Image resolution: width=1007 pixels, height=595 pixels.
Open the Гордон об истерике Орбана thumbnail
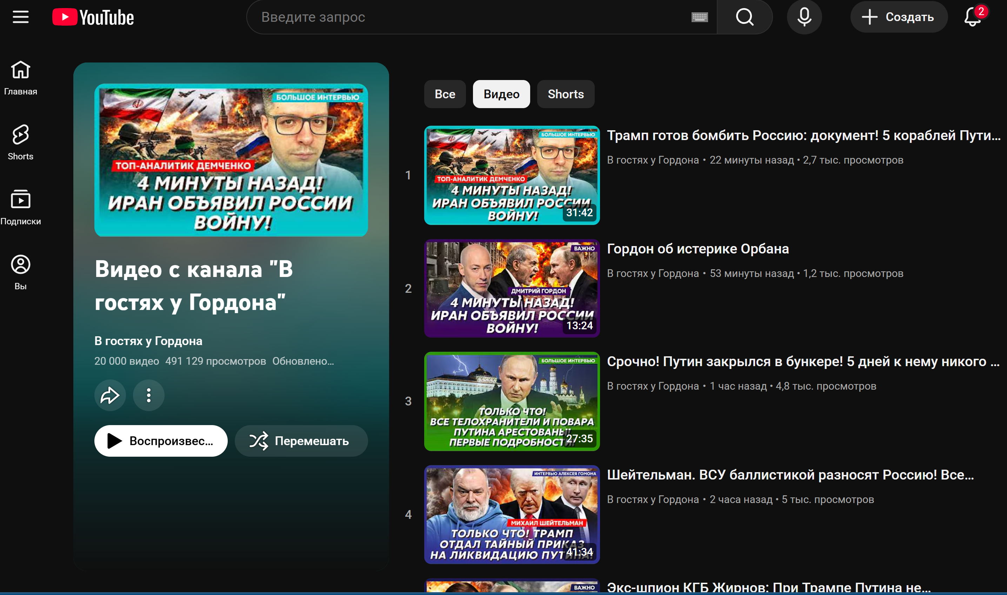tap(512, 288)
